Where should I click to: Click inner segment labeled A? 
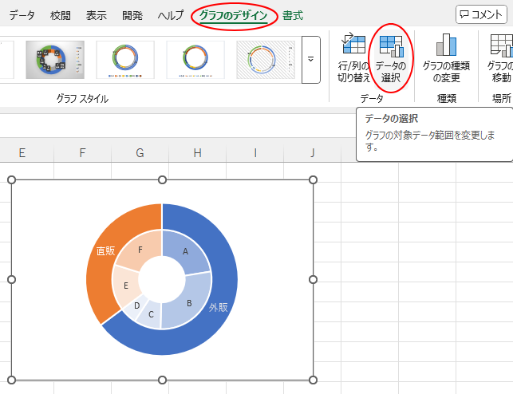tap(186, 251)
